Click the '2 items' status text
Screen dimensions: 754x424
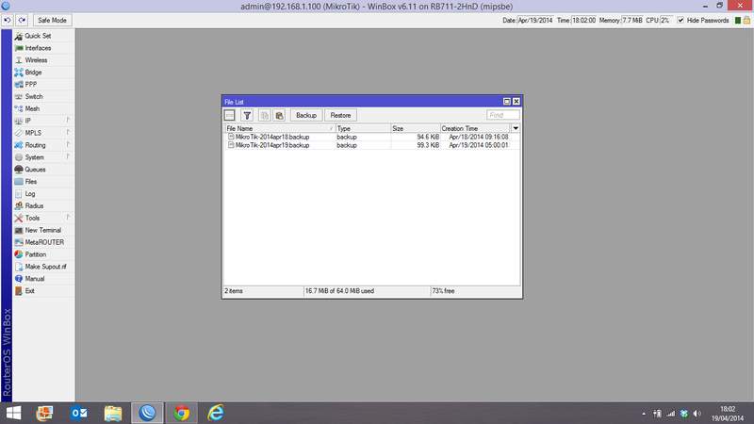click(234, 291)
